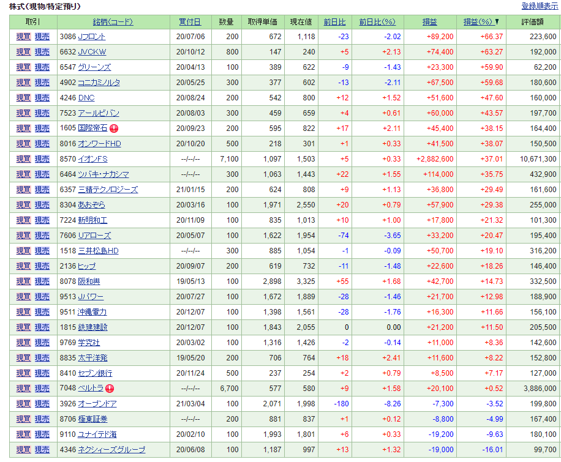Click 現買 for 8570 イオンFS
Viewport: 561px width, 462px height.
24,158
